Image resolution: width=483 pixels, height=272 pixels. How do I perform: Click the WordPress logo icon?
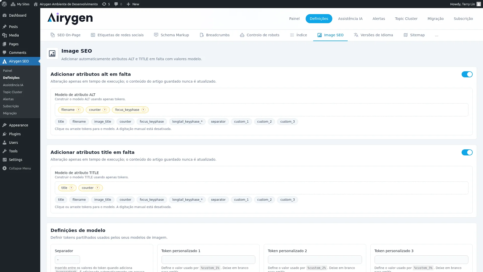point(4,4)
